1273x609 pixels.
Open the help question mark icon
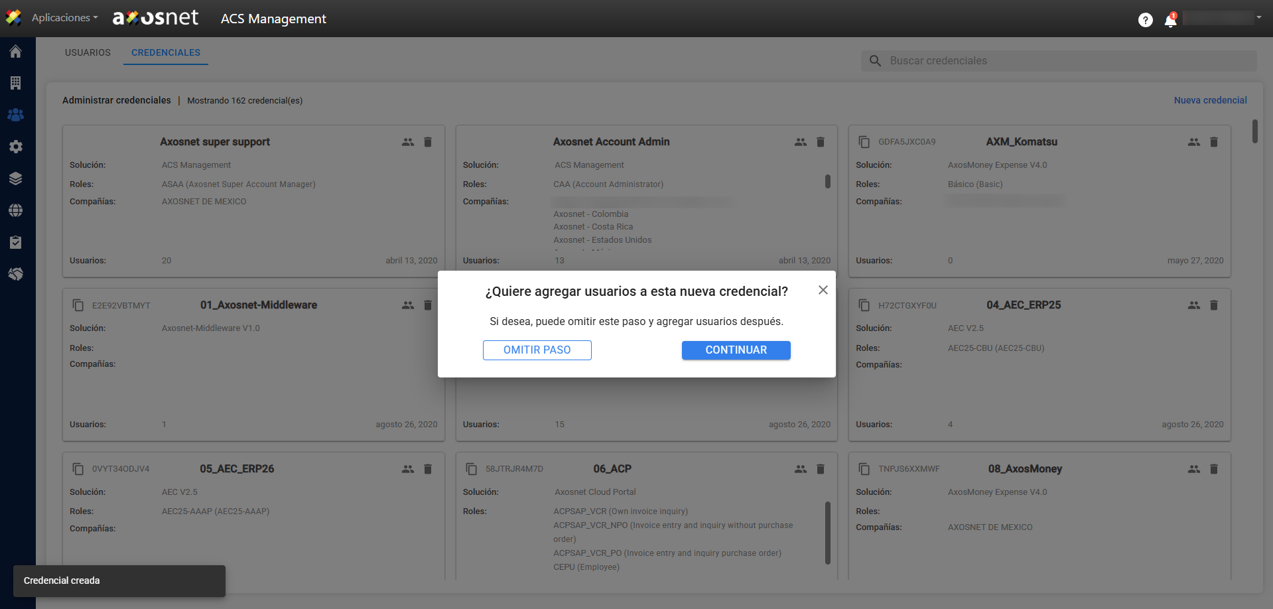[1145, 20]
